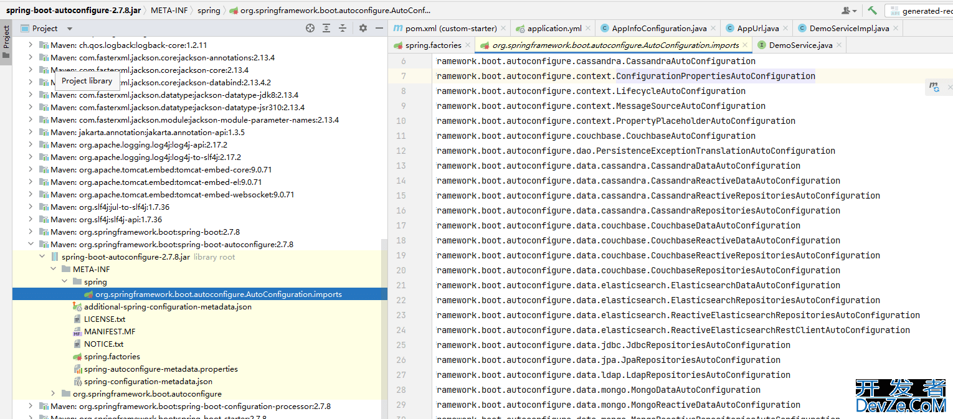This screenshot has height=419, width=953.
Task: Close the AppUrl.java tab
Action: point(785,29)
